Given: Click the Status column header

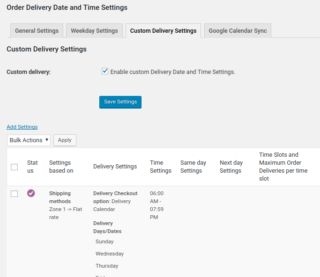Looking at the screenshot, I should tap(32, 167).
